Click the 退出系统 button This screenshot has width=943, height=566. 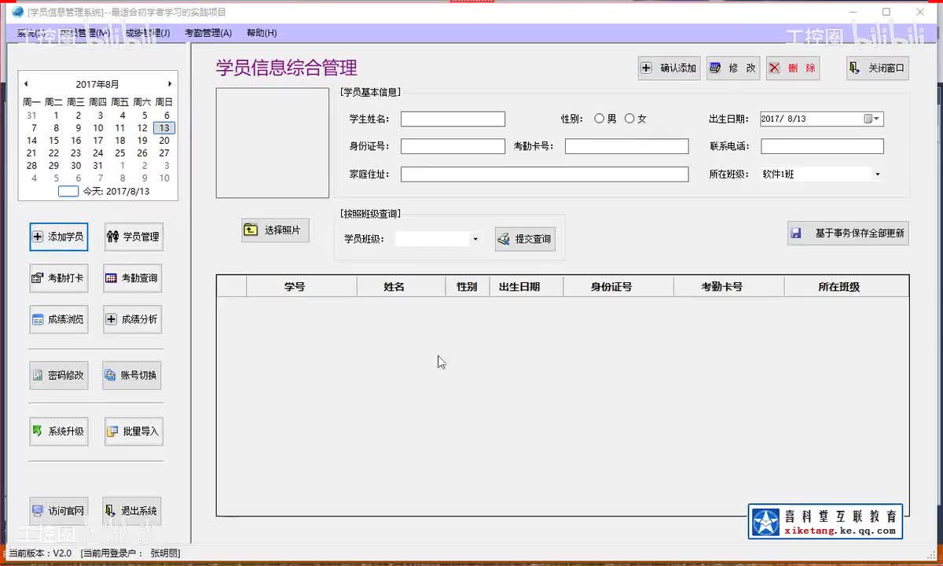coord(132,511)
